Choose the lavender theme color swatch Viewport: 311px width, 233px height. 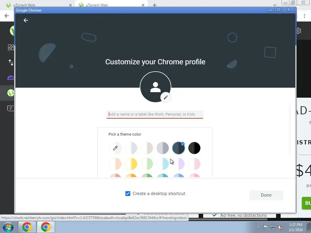[179, 164]
